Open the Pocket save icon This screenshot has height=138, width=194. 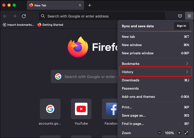point(180,16)
